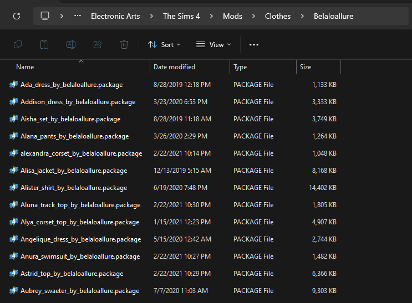Open the View dropdown menu
The height and width of the screenshot is (303, 412).
(x=213, y=45)
